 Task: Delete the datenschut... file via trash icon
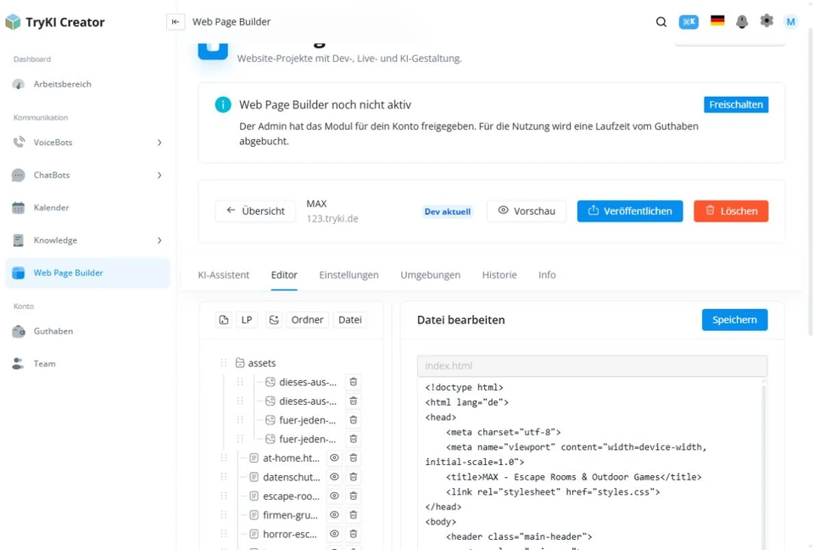point(353,477)
